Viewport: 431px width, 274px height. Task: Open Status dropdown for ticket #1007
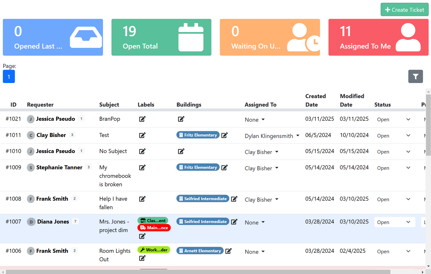395,222
